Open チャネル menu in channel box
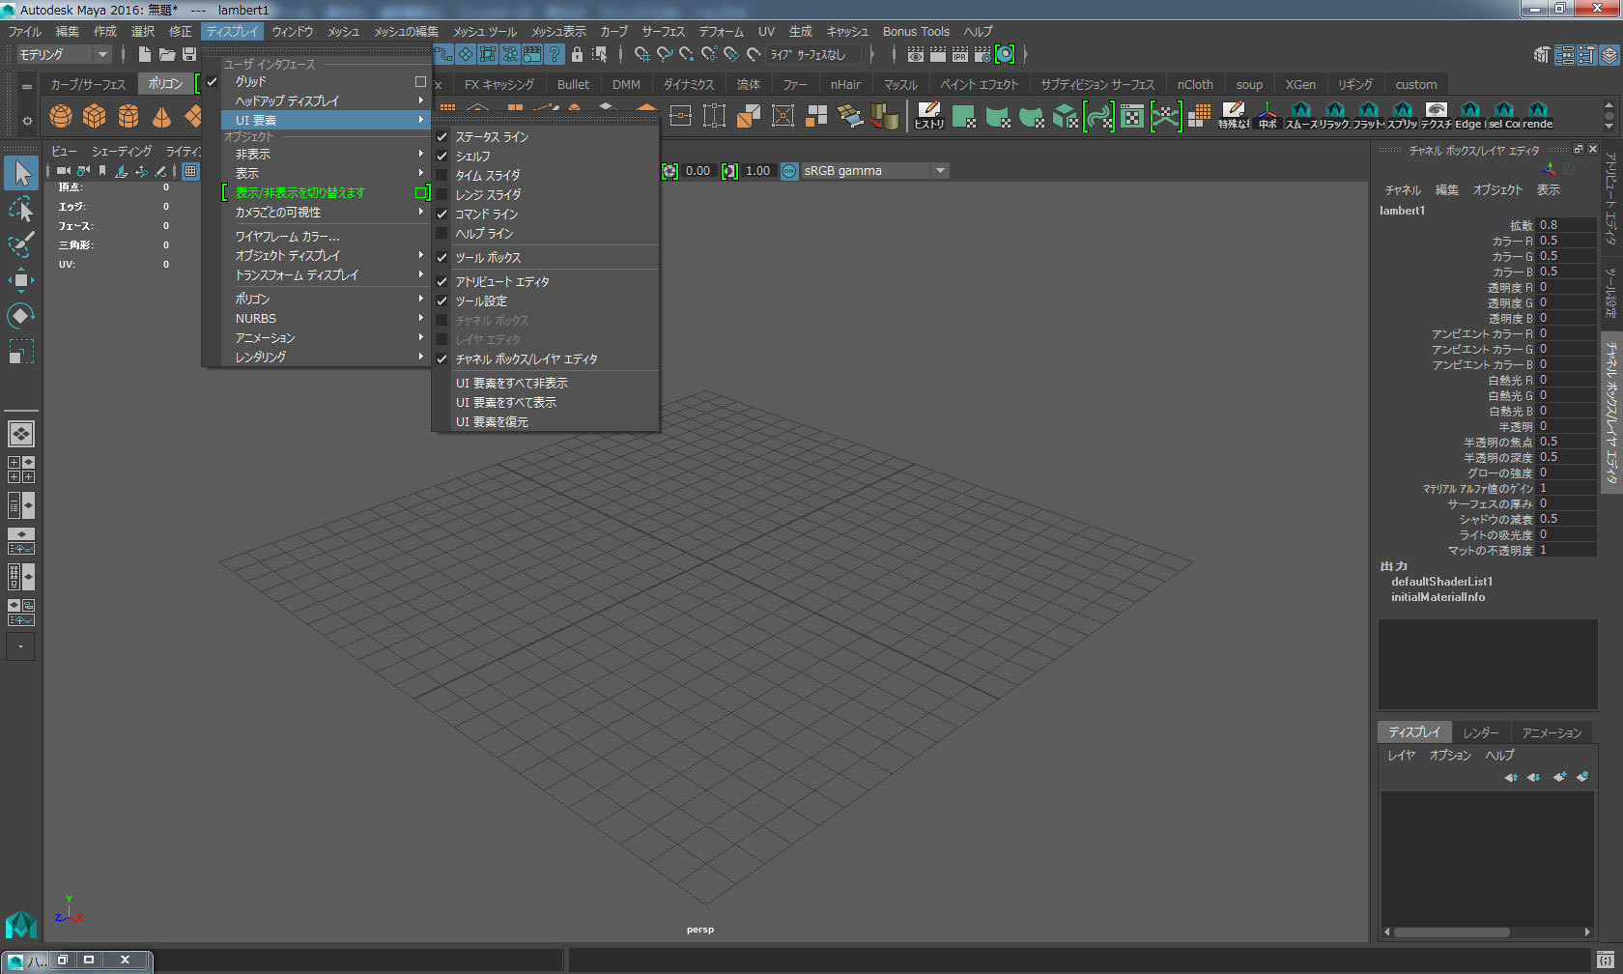 point(1403,189)
